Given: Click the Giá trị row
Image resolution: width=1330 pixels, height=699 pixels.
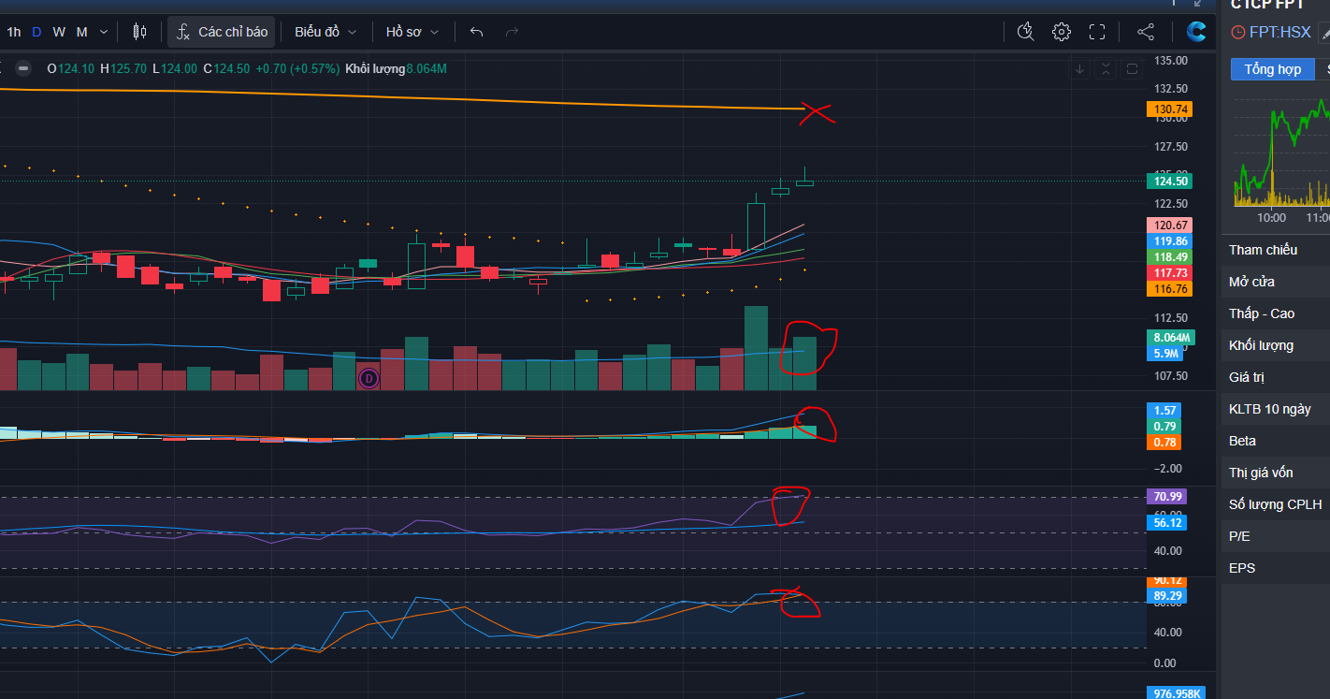Looking at the screenshot, I should point(1276,377).
